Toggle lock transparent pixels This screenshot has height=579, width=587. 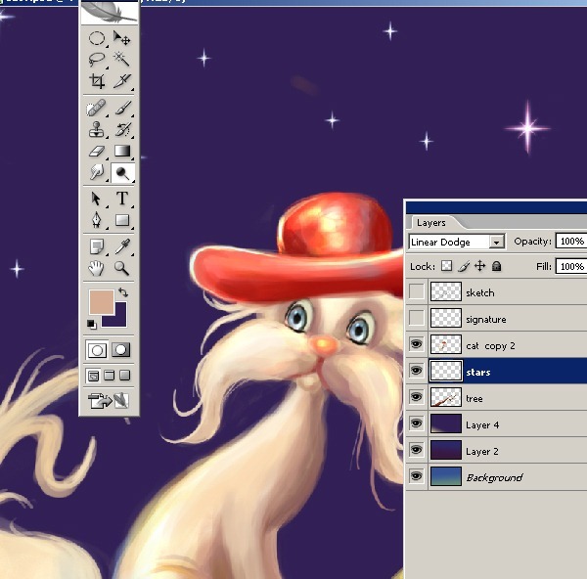click(447, 266)
